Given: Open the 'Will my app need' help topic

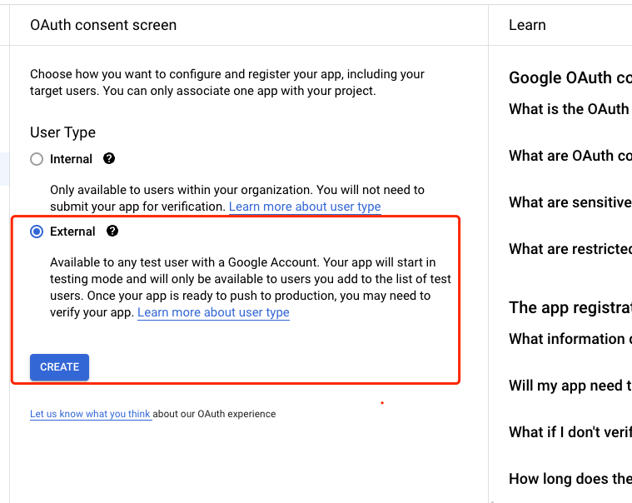Looking at the screenshot, I should coord(570,386).
